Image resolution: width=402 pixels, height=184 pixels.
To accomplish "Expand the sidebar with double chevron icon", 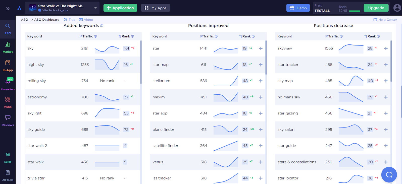I will click(8, 9).
